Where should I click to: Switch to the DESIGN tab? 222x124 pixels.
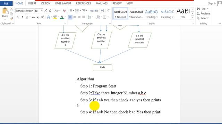coord(46,3)
